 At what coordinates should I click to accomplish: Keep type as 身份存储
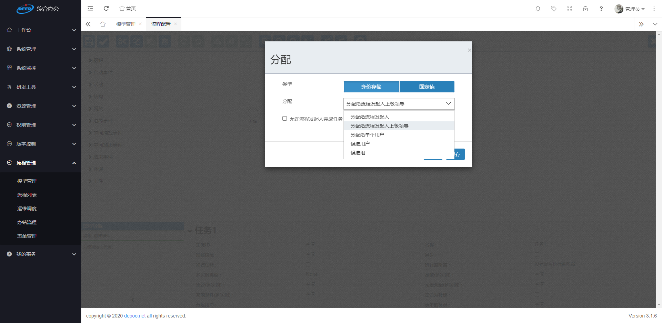(x=371, y=87)
